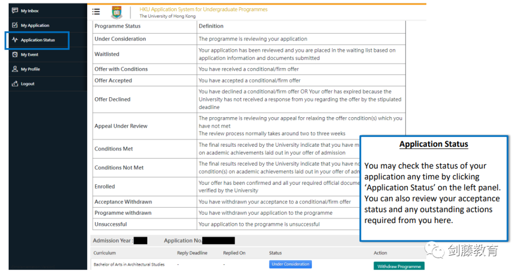Click 'Your application to the programme is unsuccessful'
The width and height of the screenshot is (515, 273).
259,224
